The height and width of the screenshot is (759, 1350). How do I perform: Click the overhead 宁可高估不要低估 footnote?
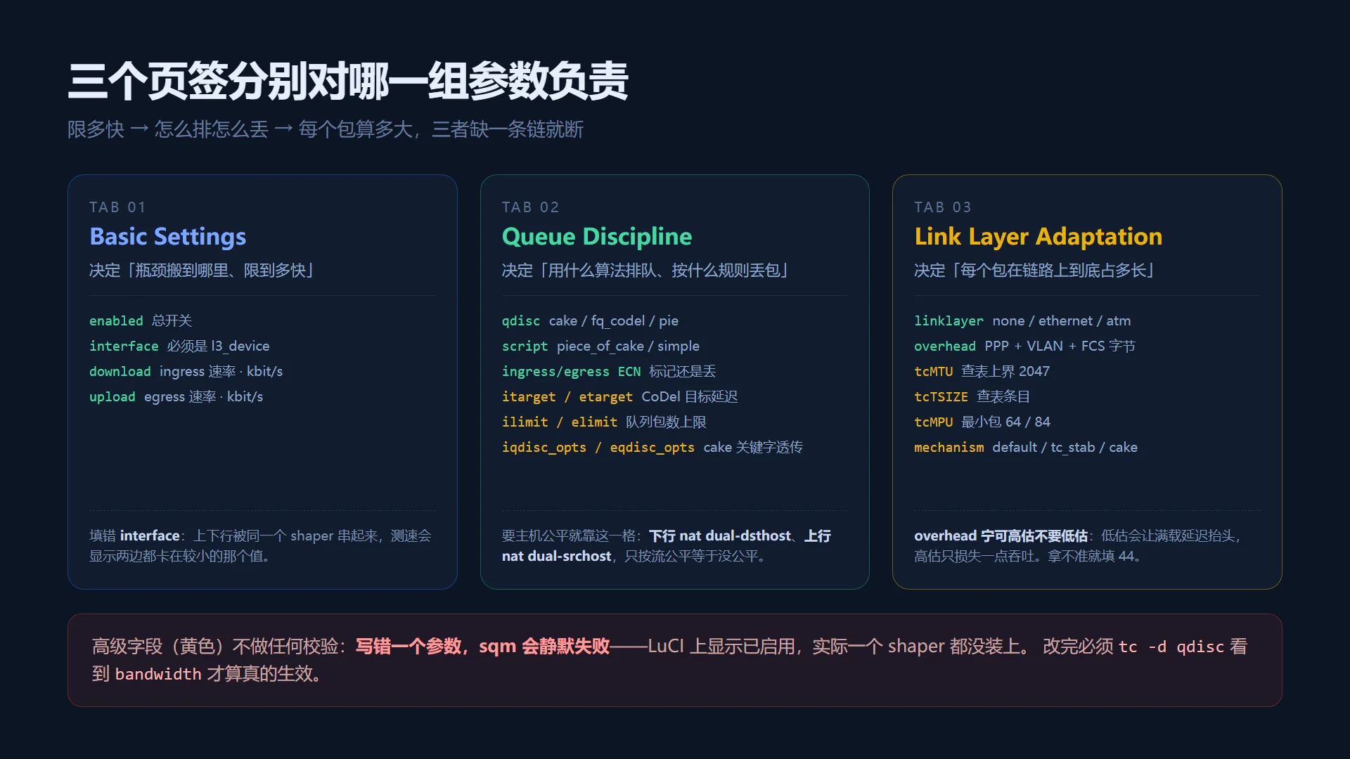1077,546
